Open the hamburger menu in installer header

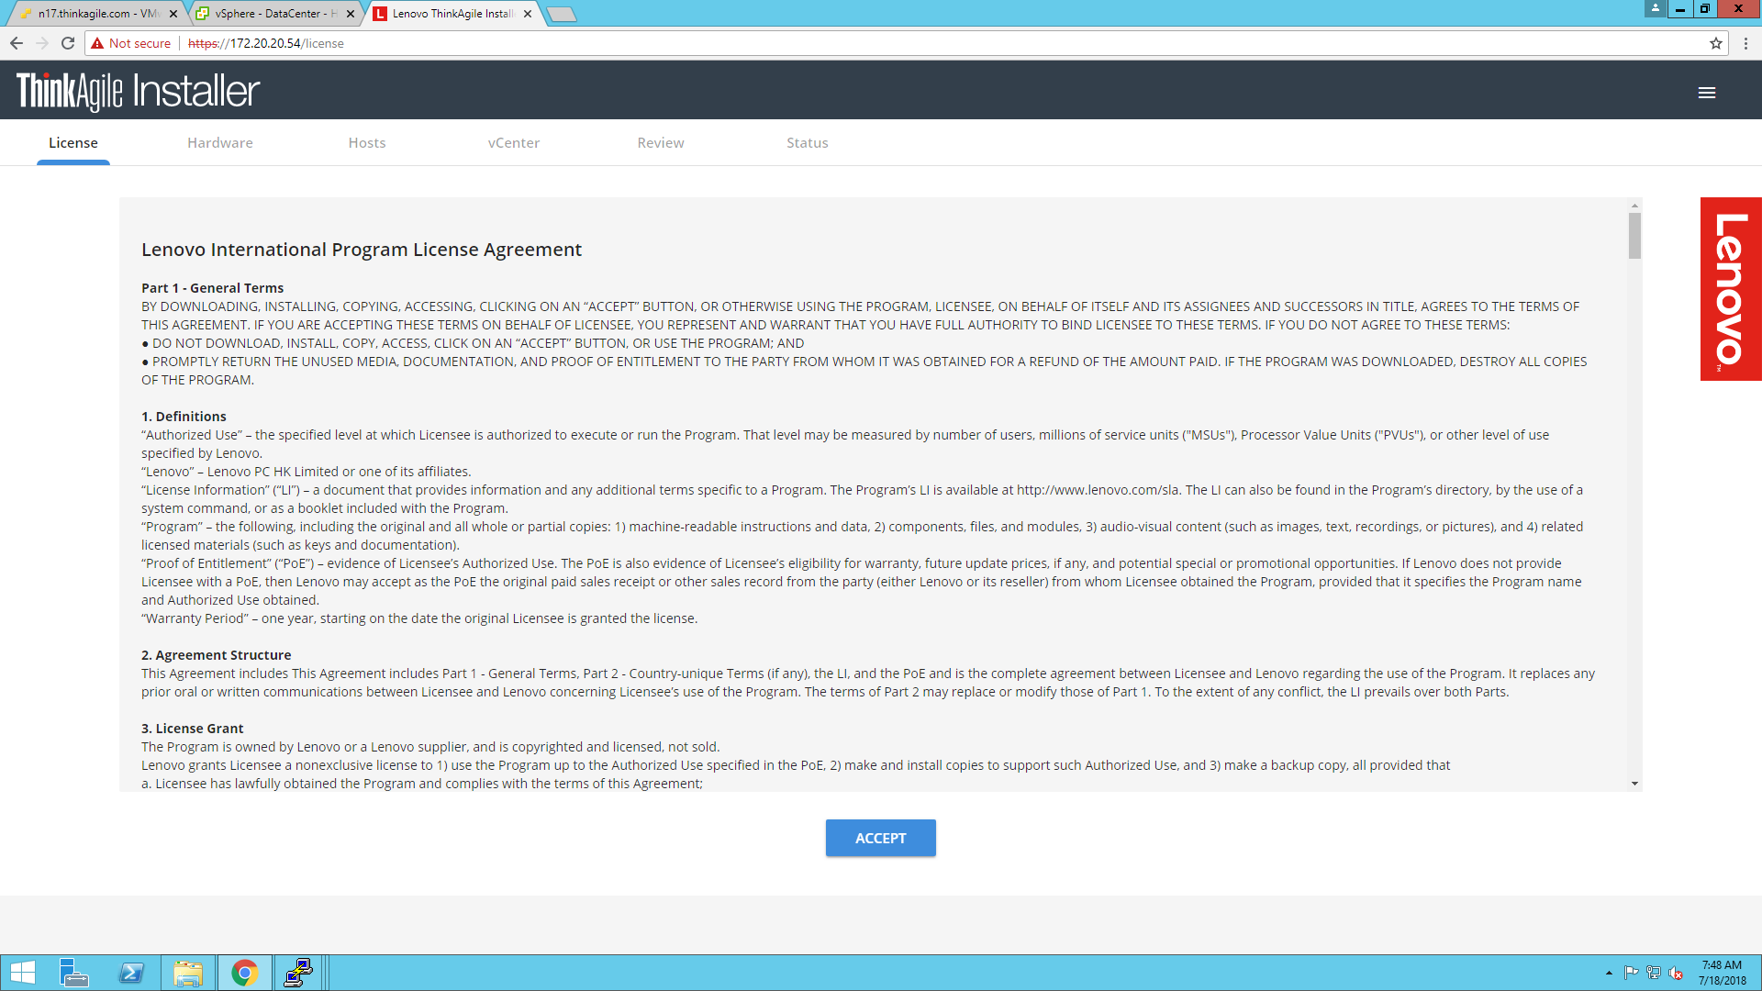coord(1706,93)
